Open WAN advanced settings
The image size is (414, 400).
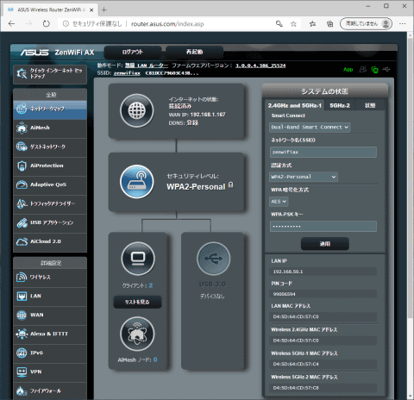[x=50, y=316]
